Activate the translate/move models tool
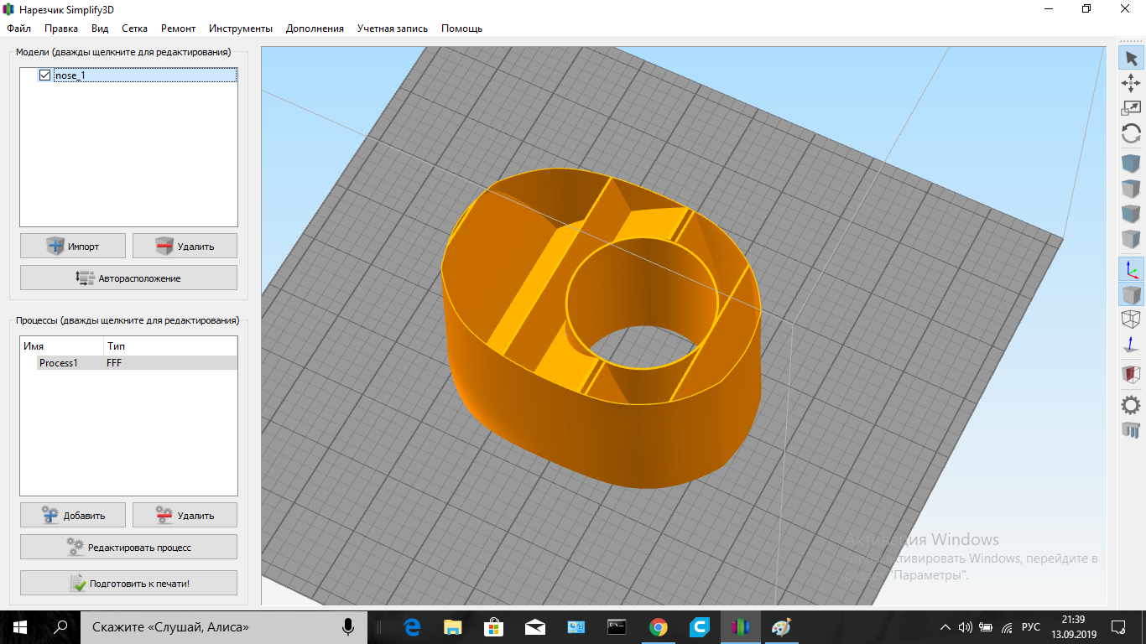The width and height of the screenshot is (1146, 644). click(x=1131, y=82)
